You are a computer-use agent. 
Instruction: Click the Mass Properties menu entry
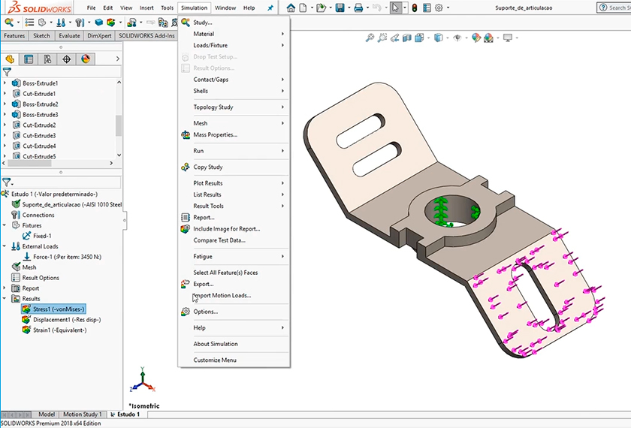click(x=215, y=135)
